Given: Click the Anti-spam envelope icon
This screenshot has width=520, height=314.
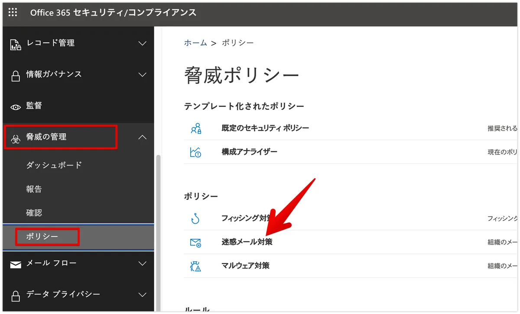Looking at the screenshot, I should click(195, 243).
